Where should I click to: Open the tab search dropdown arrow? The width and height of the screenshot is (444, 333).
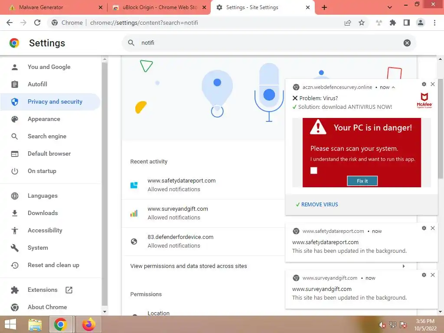(390, 7)
